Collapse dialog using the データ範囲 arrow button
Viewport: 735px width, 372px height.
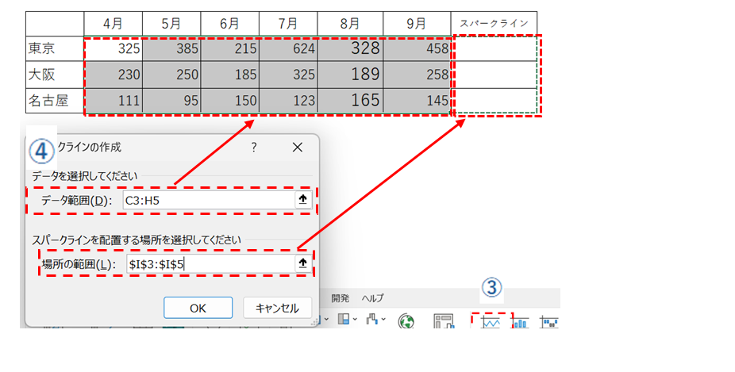coord(302,201)
